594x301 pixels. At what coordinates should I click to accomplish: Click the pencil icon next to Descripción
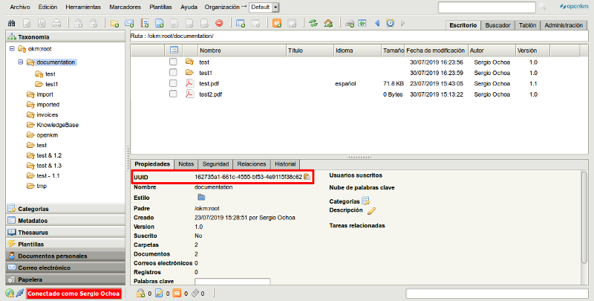[x=372, y=211]
